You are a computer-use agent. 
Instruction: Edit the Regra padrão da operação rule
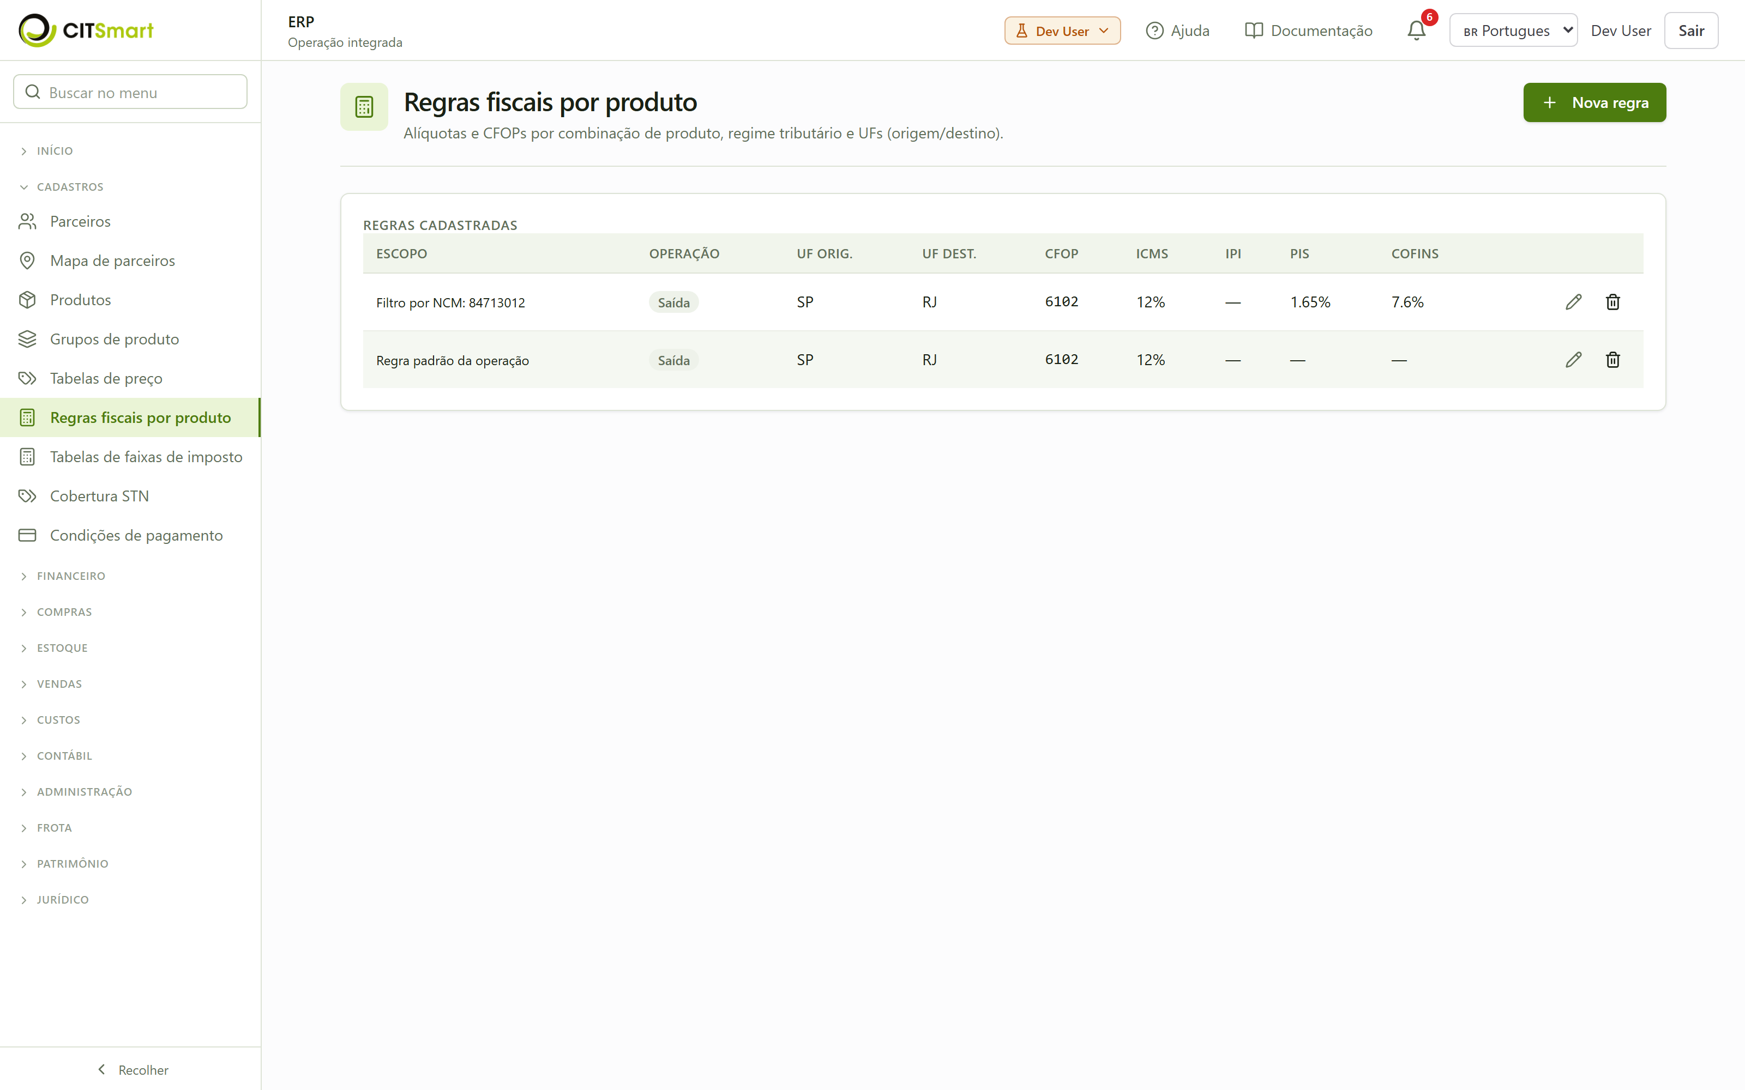click(1573, 360)
